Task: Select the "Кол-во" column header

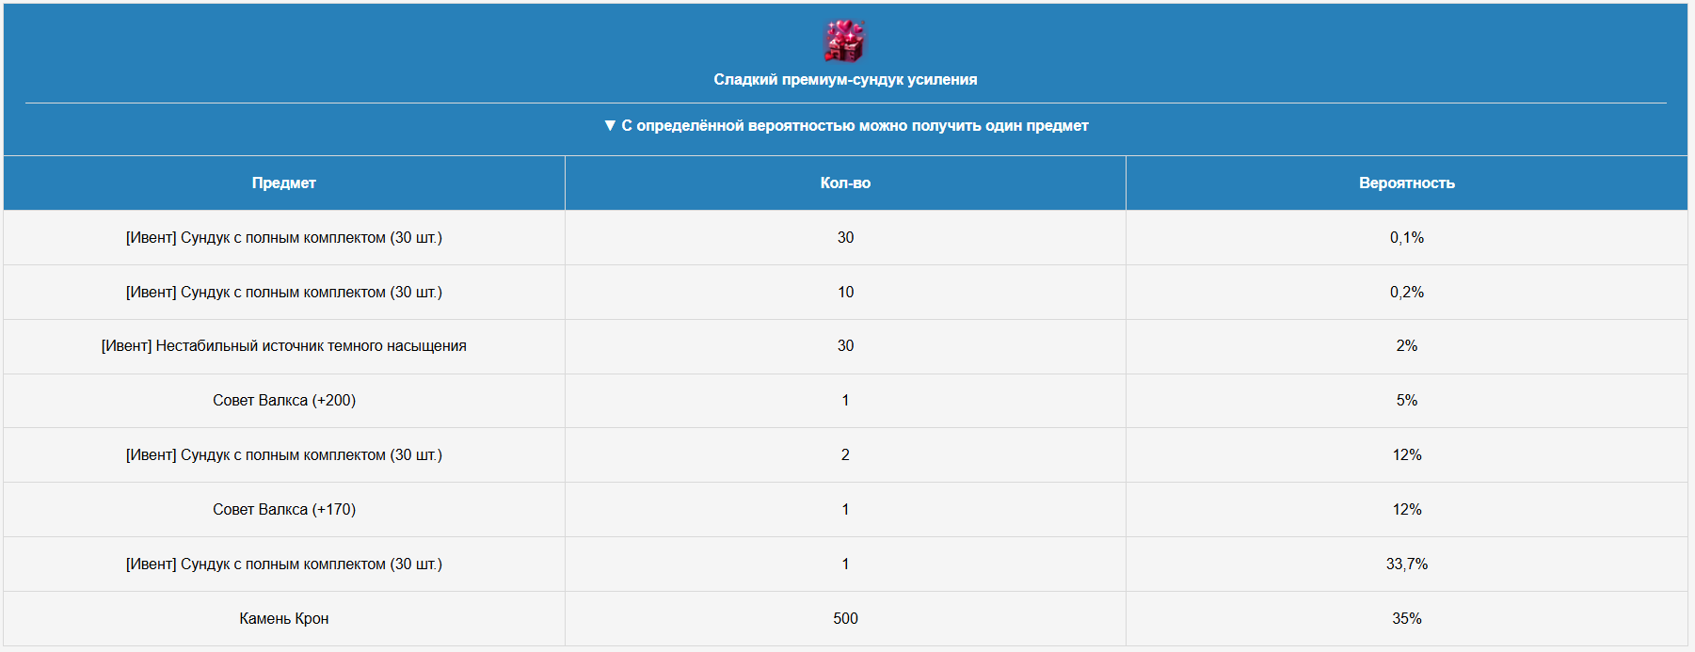Action: click(x=845, y=183)
